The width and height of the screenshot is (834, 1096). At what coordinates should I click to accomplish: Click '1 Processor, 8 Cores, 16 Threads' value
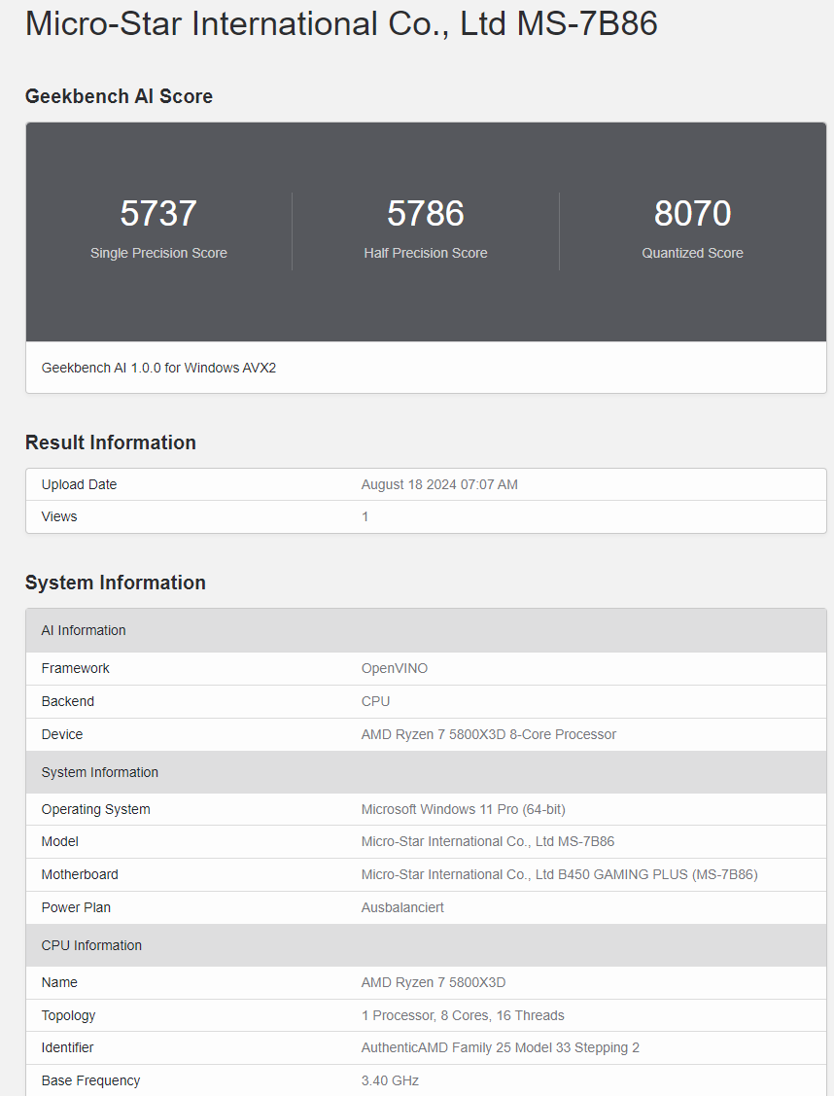click(463, 1015)
